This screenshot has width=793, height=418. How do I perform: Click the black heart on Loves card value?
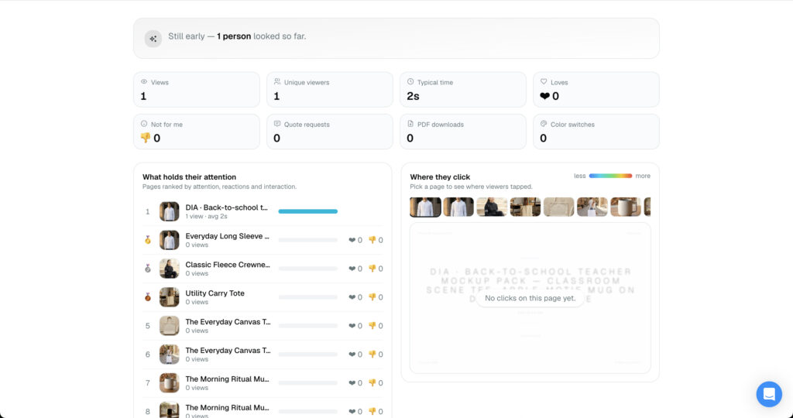tap(544, 96)
